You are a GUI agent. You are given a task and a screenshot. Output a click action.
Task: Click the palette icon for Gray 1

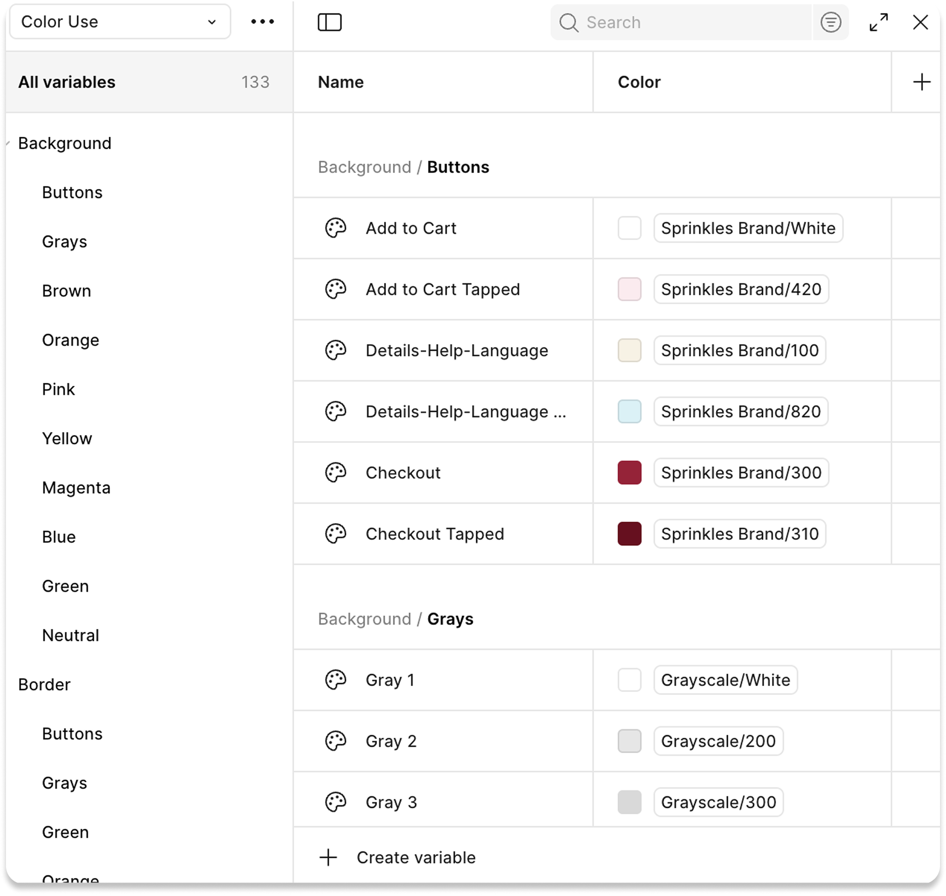pos(335,680)
